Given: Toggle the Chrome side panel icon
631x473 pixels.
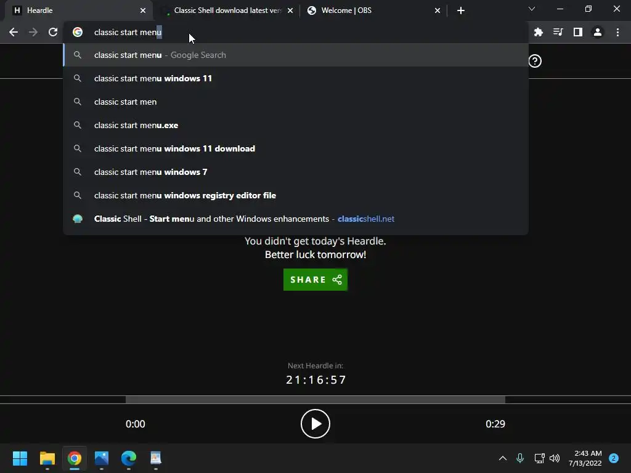Looking at the screenshot, I should (578, 32).
